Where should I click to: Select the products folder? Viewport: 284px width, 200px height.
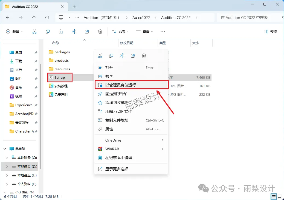[x=59, y=60]
